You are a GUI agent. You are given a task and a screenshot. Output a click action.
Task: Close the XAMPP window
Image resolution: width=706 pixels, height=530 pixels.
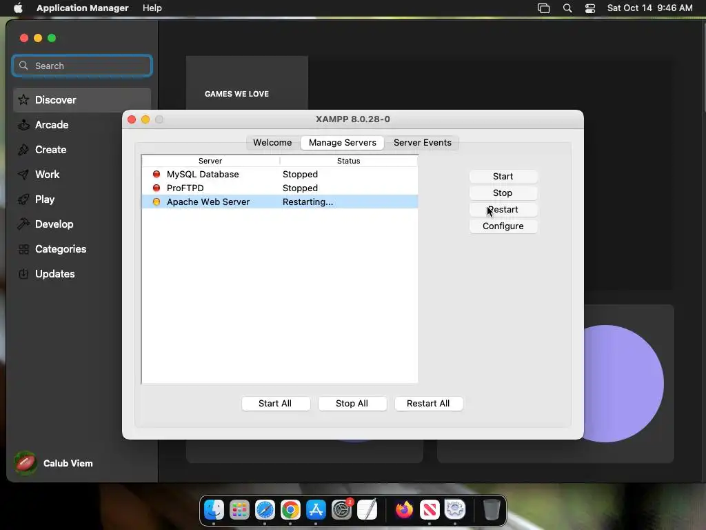pos(132,119)
